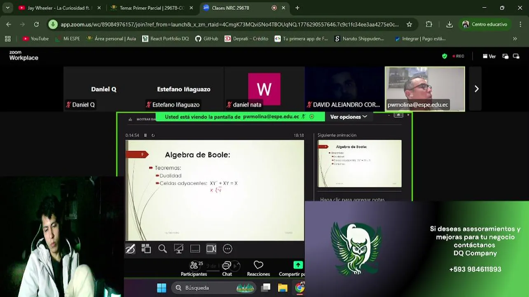Viewport: 529px width, 297px height.
Task: Click the black screen slideshow icon
Action: click(179, 249)
